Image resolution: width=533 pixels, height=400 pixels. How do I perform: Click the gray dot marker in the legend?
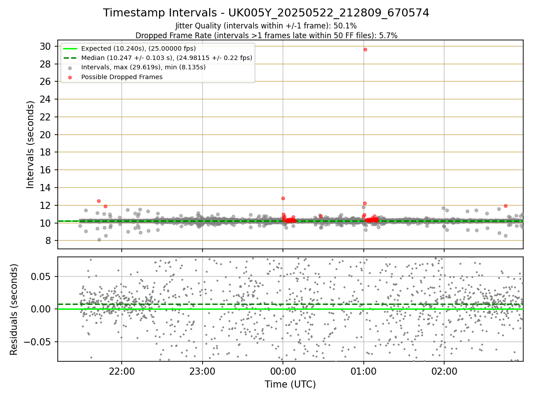(70, 68)
